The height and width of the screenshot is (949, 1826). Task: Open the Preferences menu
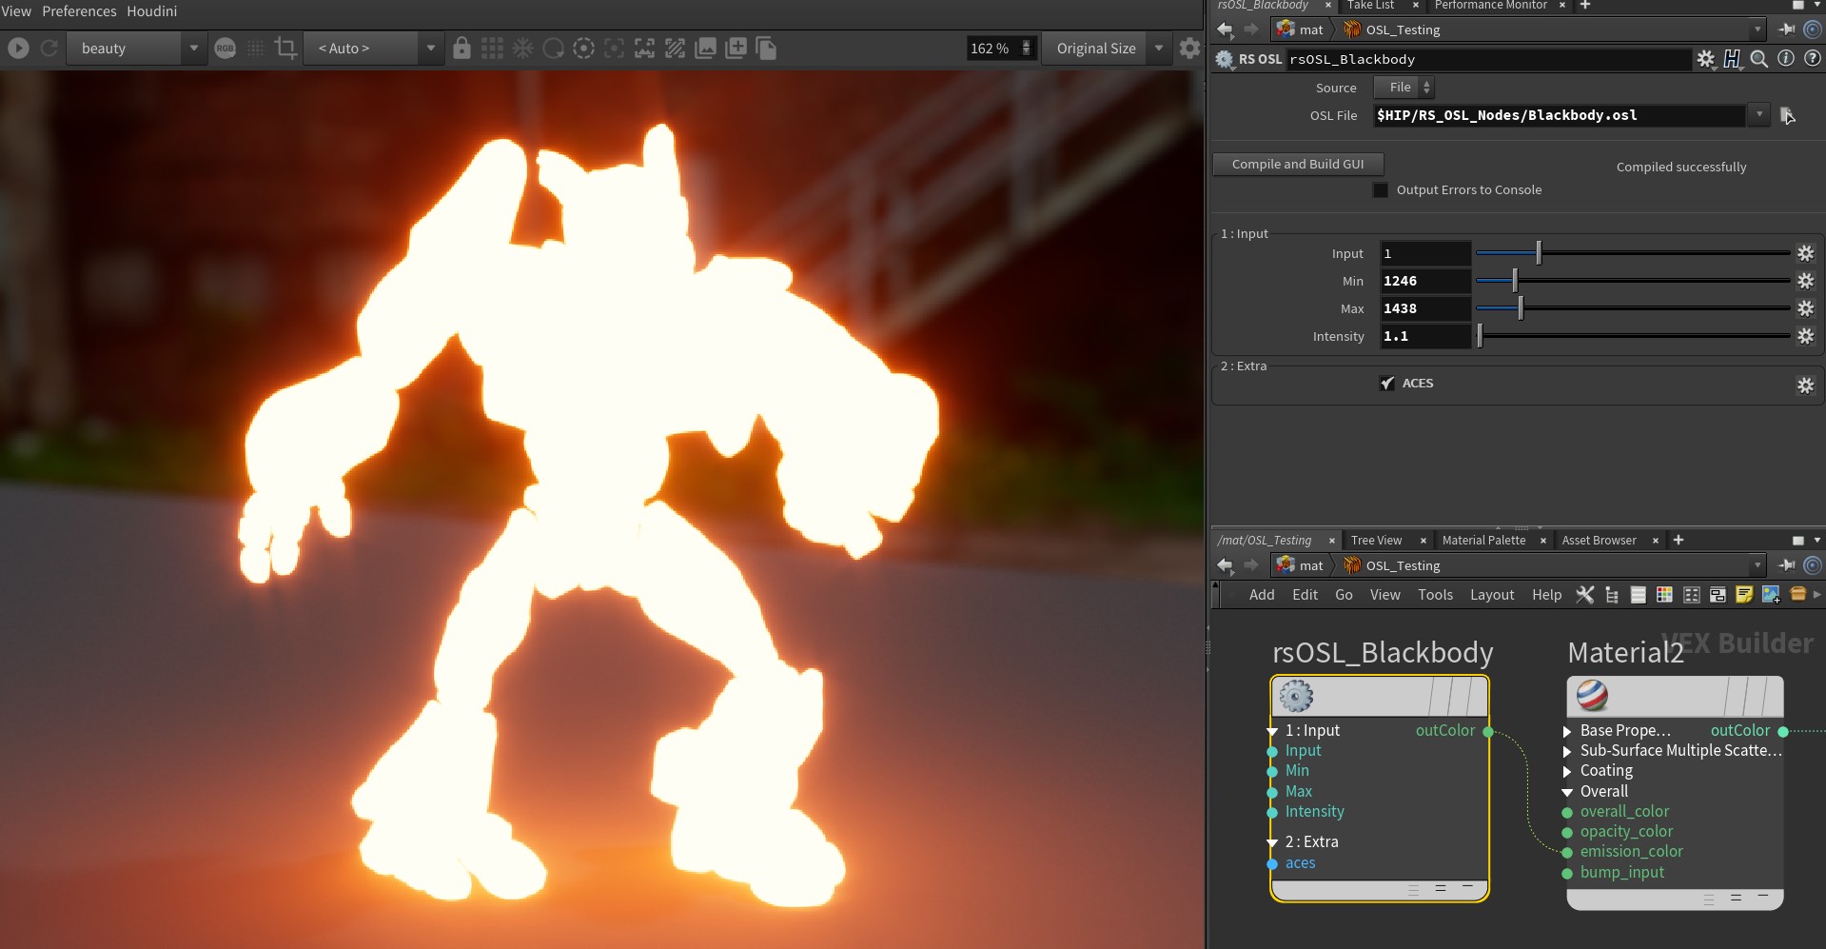click(79, 11)
